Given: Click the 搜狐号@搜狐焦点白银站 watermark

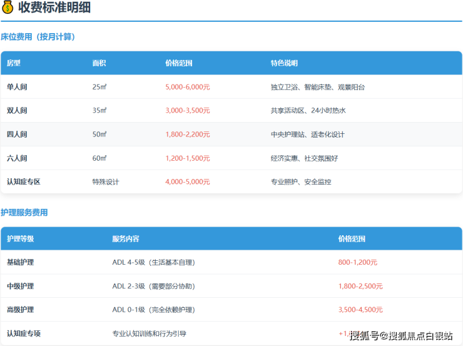Looking at the screenshot, I should pos(401,336).
